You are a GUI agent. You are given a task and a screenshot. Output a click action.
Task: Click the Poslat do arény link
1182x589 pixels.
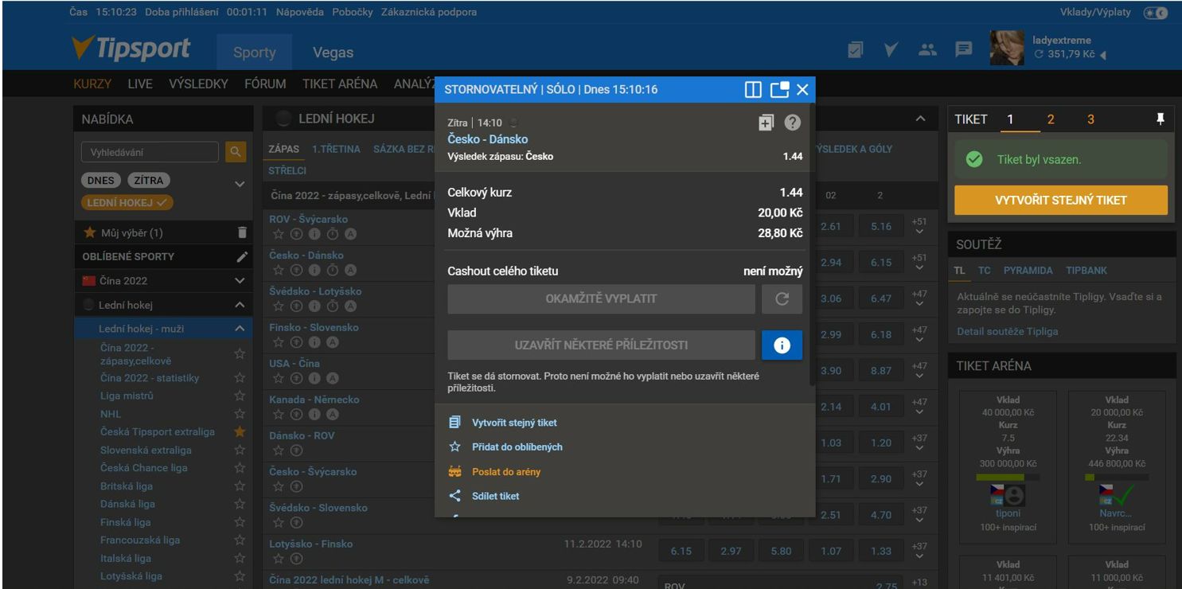pos(505,472)
